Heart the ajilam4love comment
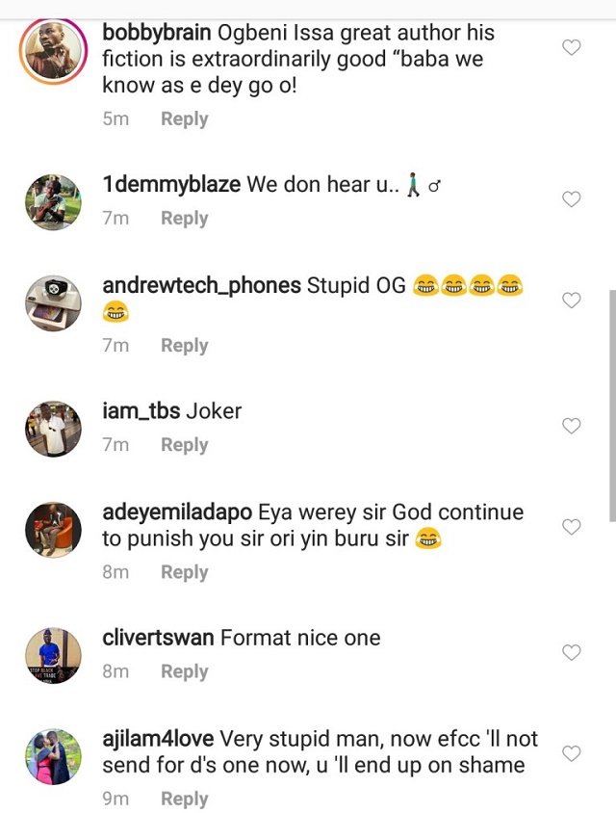This screenshot has width=616, height=813. click(571, 753)
